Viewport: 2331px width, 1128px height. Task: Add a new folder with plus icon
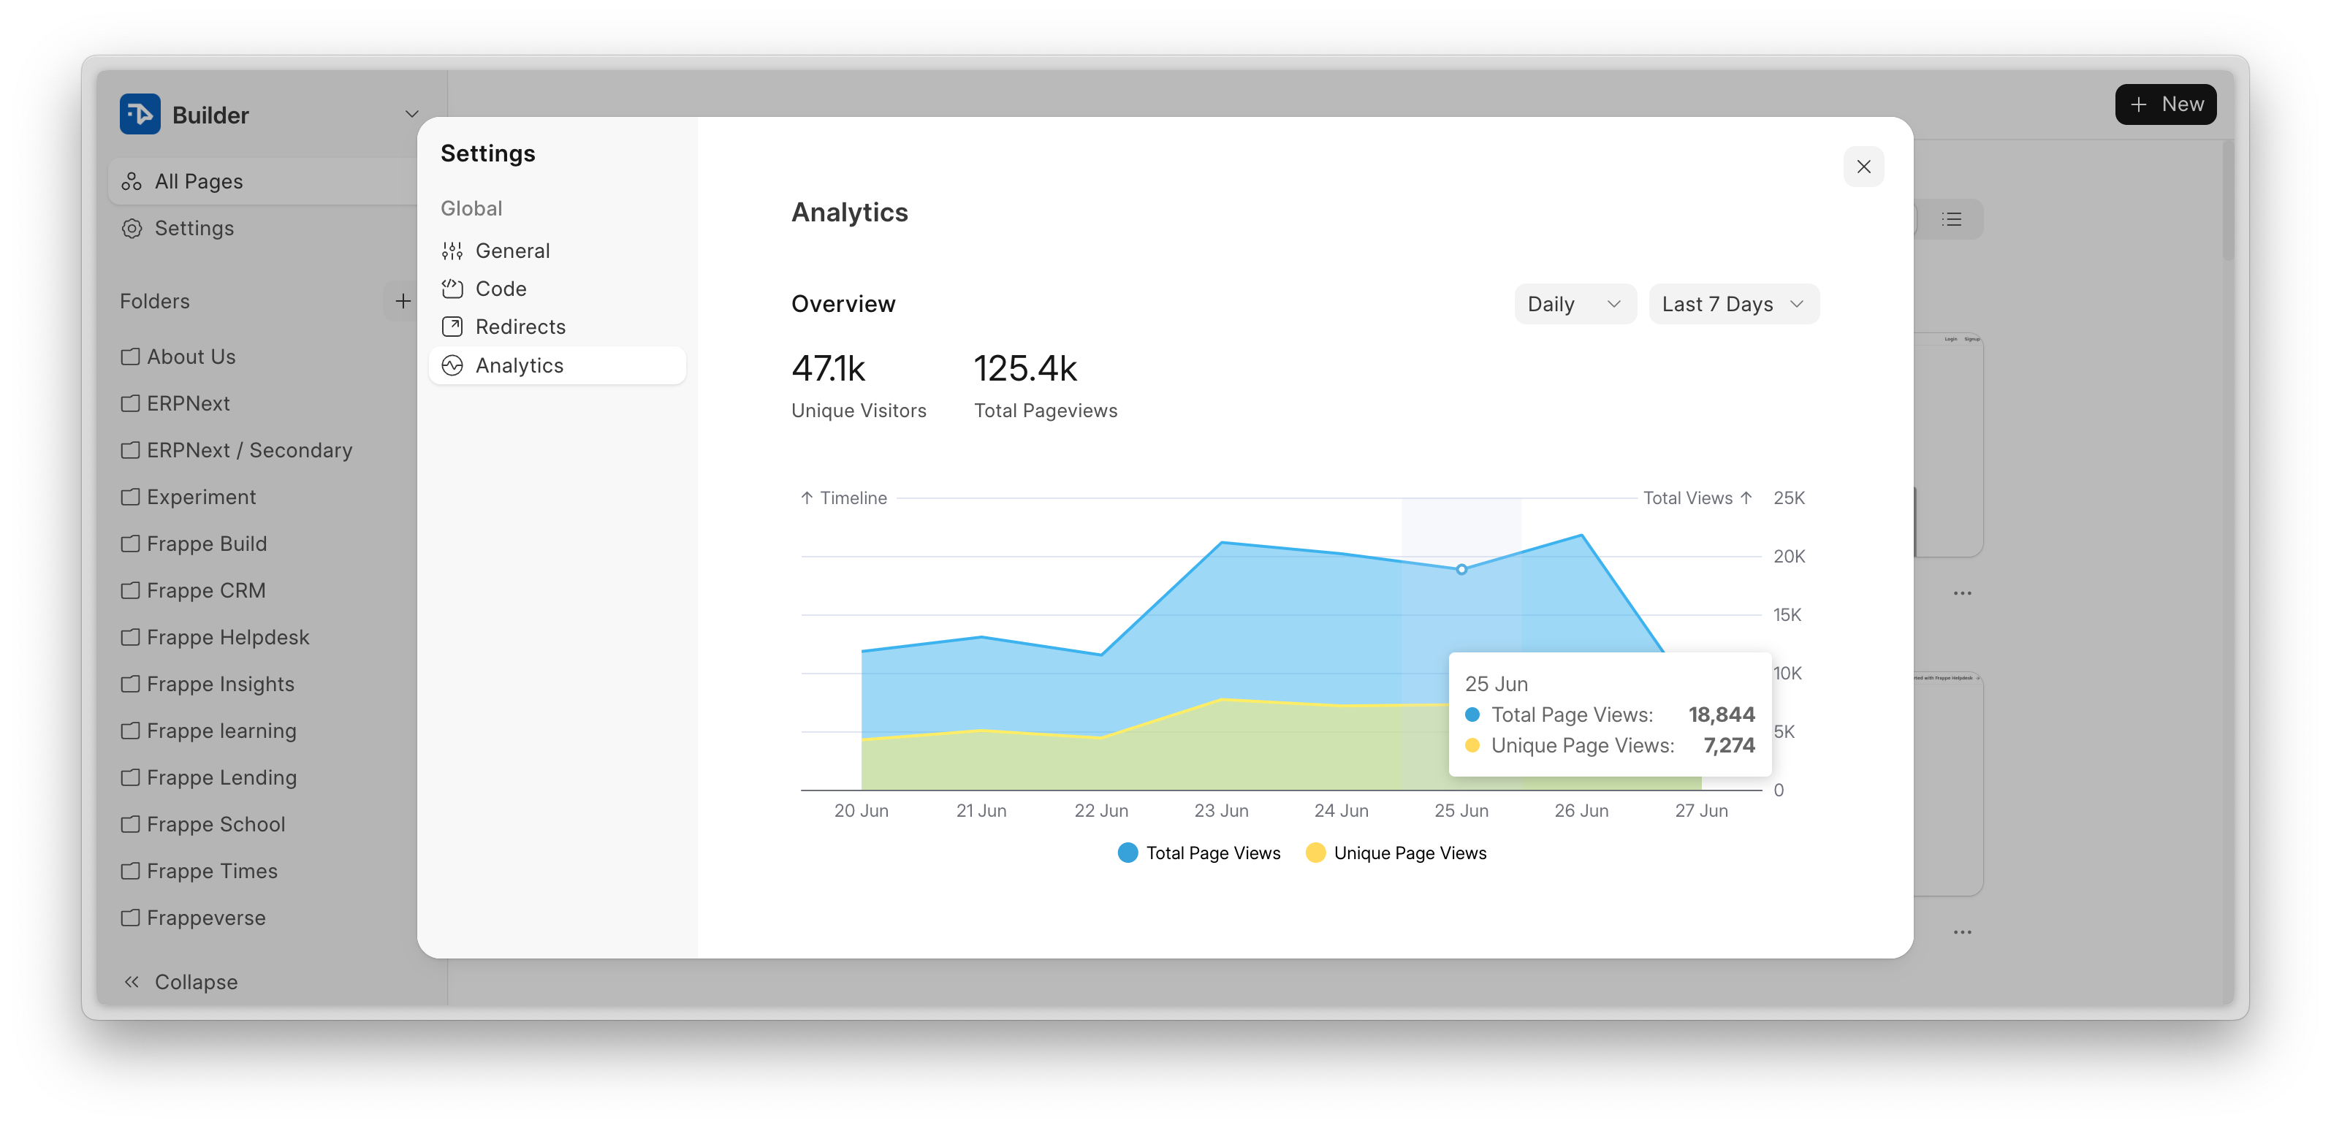click(x=403, y=301)
